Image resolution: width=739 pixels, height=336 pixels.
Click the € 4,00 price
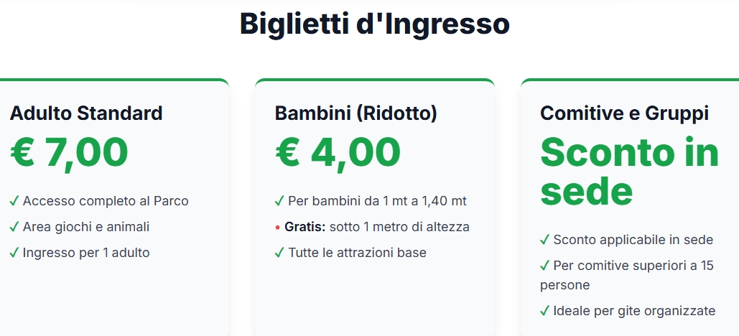click(338, 152)
